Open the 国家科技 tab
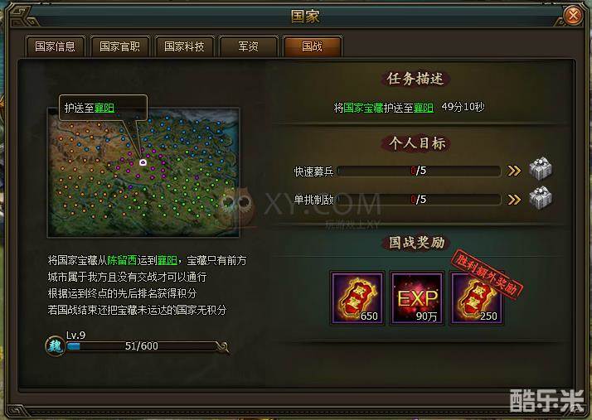 (x=184, y=46)
